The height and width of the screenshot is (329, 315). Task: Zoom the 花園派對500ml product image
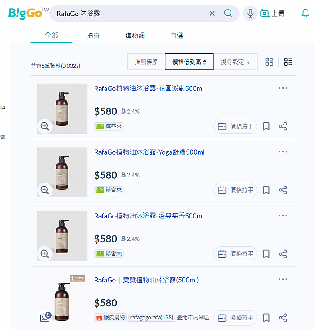pos(45,126)
